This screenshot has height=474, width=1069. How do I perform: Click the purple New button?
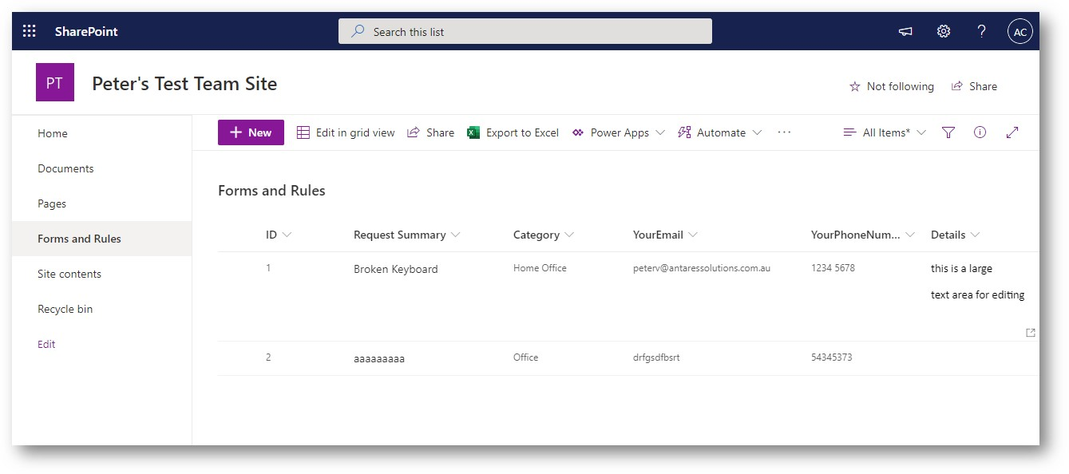tap(251, 132)
